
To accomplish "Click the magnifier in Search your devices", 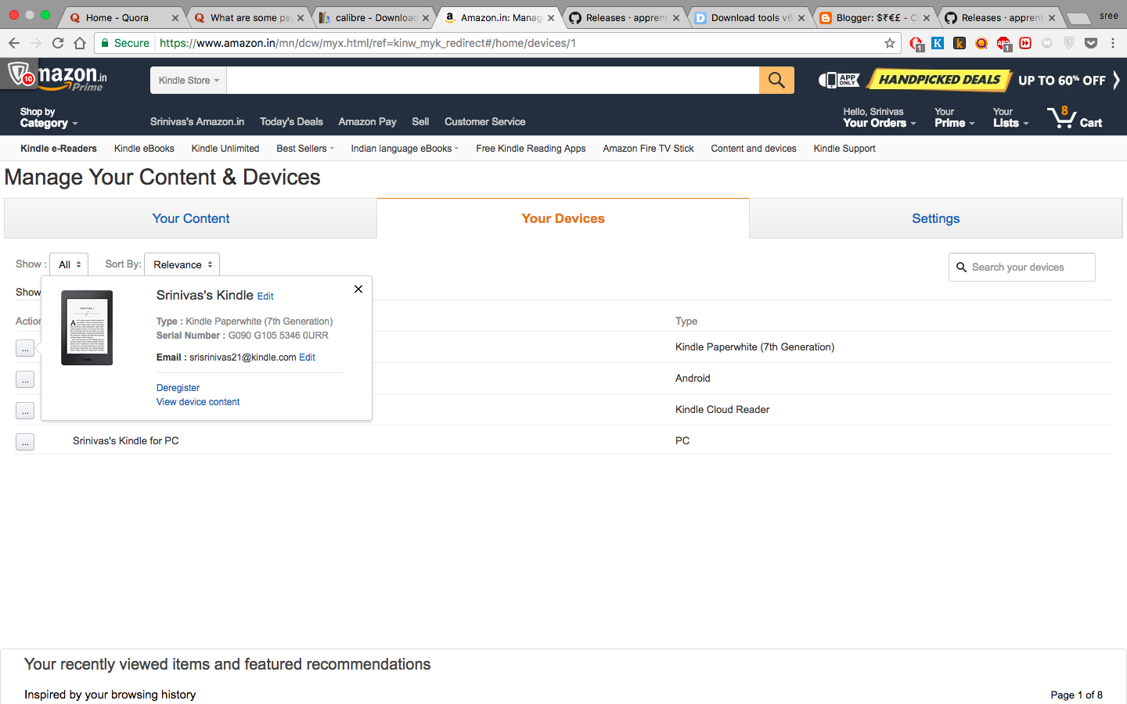I will click(x=961, y=268).
